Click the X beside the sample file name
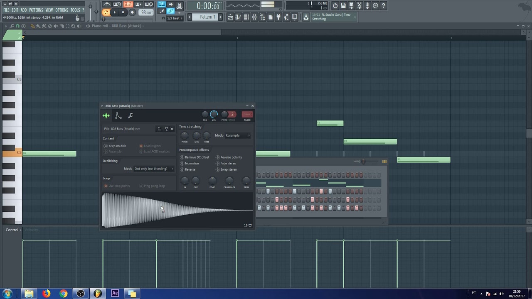This screenshot has width=532, height=299. [x=172, y=129]
